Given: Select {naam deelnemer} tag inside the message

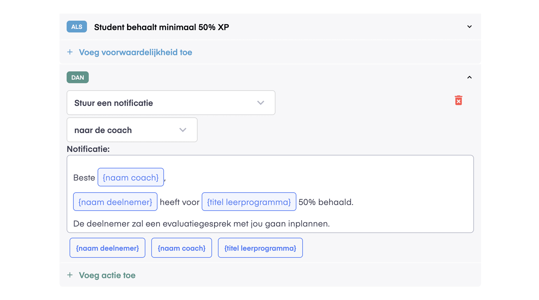Looking at the screenshot, I should 115,202.
